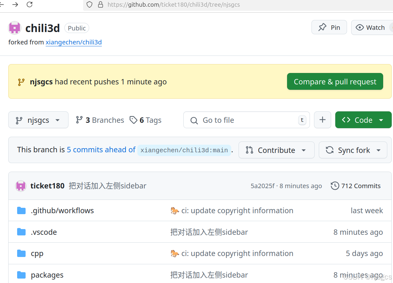
Task: Open the .github/workflows folder
Action: (62, 210)
